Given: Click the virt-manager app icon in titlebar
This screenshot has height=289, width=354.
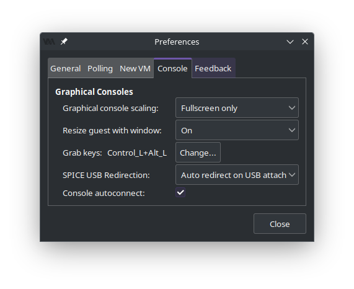Looking at the screenshot, I should [49, 42].
